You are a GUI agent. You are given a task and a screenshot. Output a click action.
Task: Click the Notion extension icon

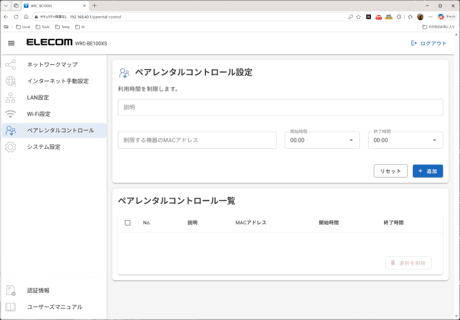(x=369, y=17)
